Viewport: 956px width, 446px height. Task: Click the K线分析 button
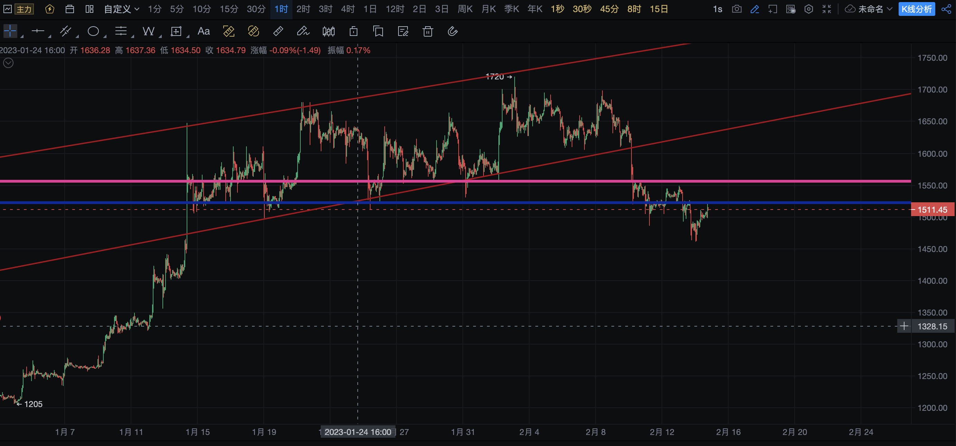pyautogui.click(x=917, y=9)
